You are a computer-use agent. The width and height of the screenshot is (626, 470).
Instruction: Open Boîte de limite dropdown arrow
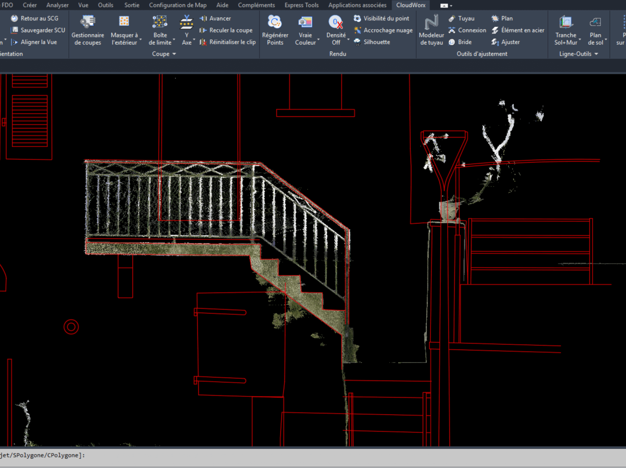tap(174, 40)
